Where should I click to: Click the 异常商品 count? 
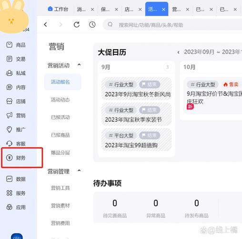click(156, 203)
